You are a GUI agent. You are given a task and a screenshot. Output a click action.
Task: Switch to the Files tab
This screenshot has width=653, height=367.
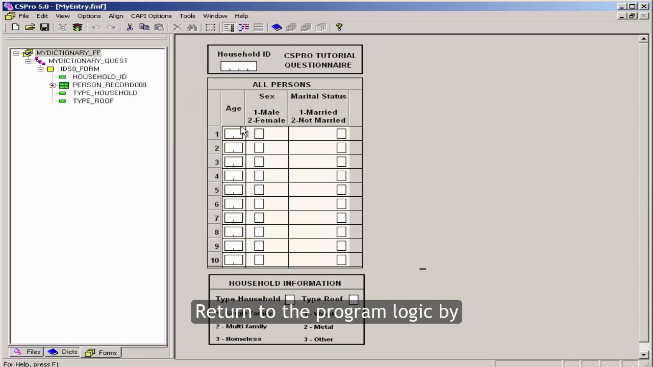(28, 352)
